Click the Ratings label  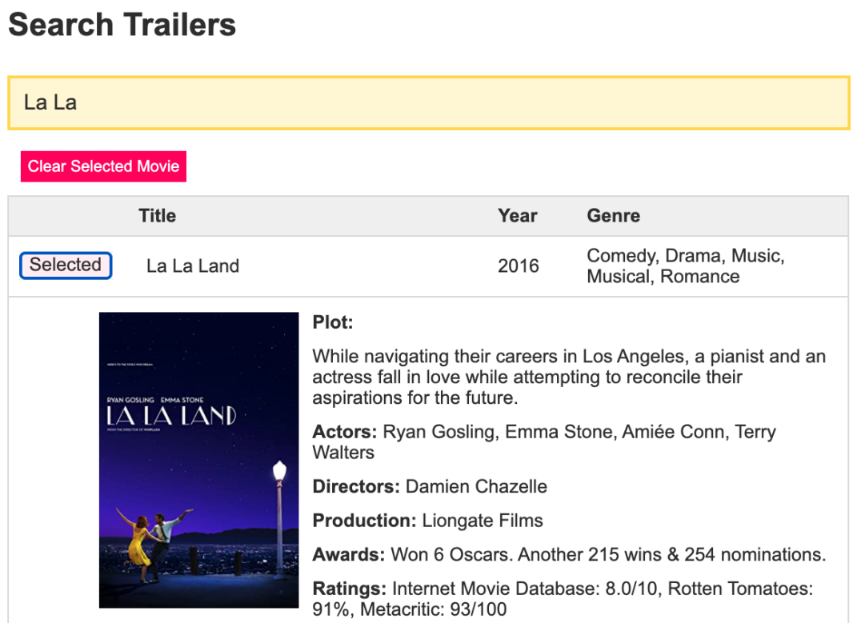pyautogui.click(x=349, y=589)
